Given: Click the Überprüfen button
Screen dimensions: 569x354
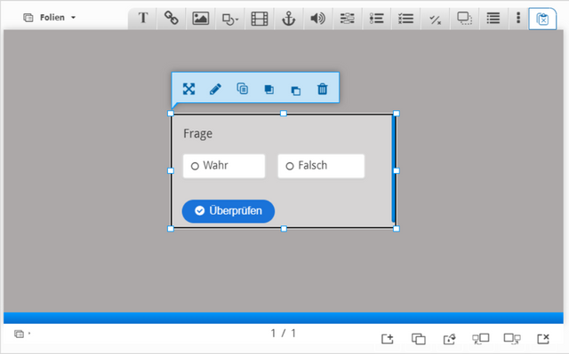Looking at the screenshot, I should point(228,210).
